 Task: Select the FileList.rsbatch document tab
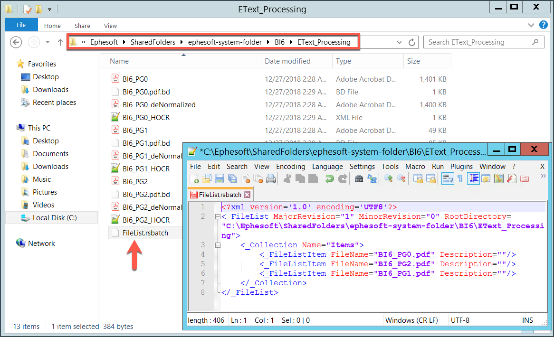[220, 195]
